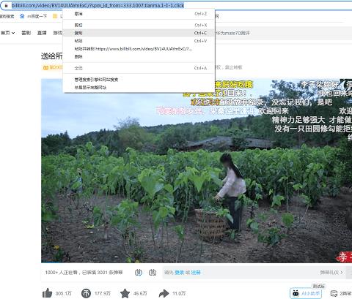Select 剪切 Ctrl+X from the context menu
Viewport: 352px width, 299px height.
pyautogui.click(x=139, y=25)
